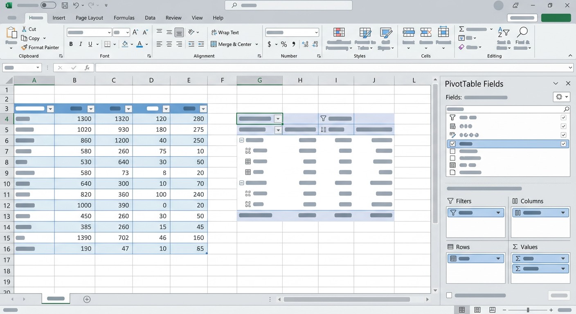Check the first unchecked field checkbox

tap(452, 151)
